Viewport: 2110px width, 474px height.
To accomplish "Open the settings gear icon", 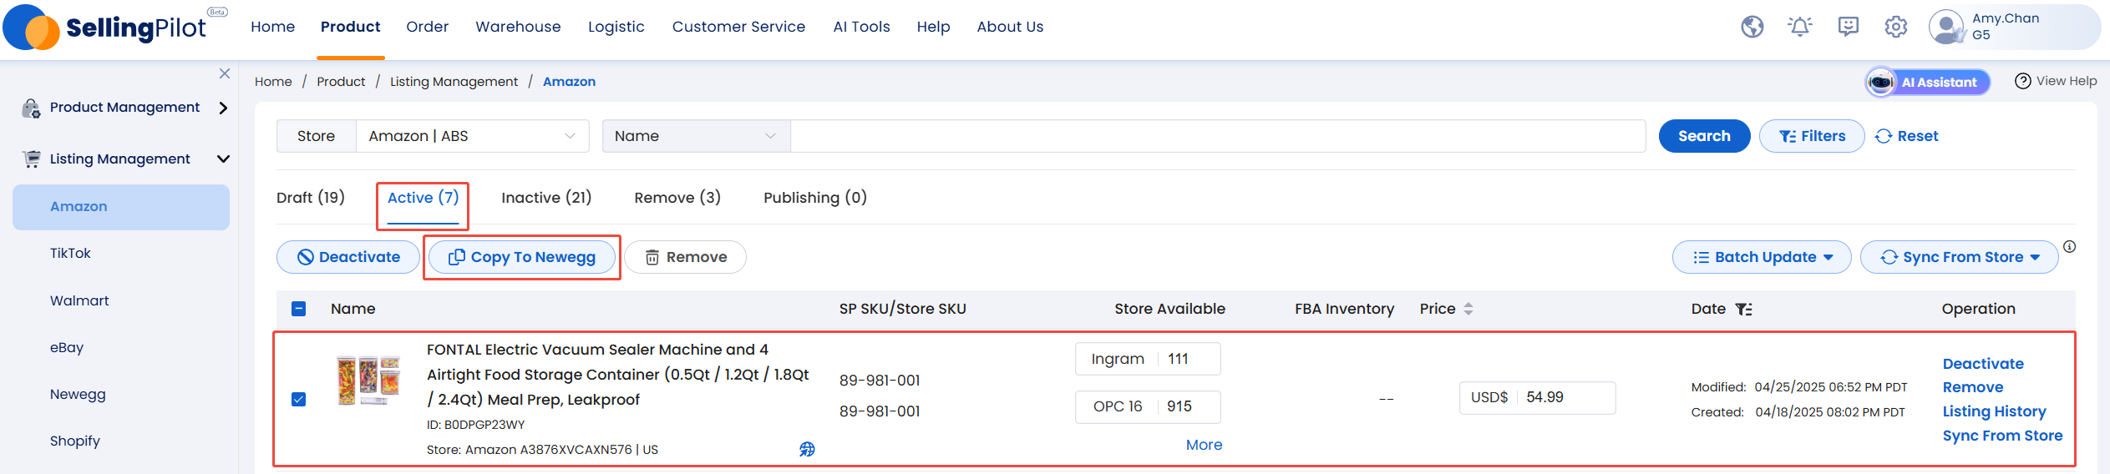I will click(x=1895, y=27).
